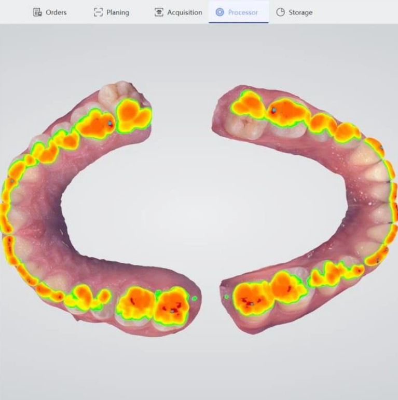Select the green dot beside left arch's lower end

195,298
